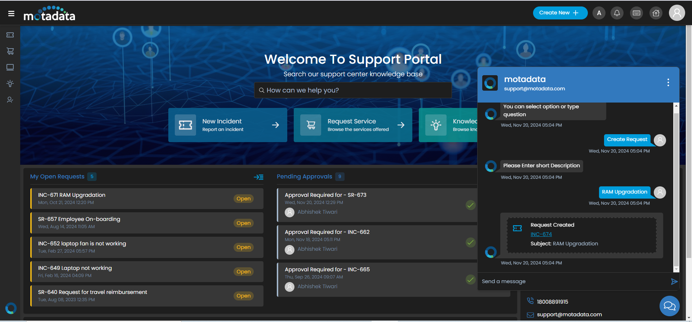Open the chat options three-dot menu
692x322 pixels.
[668, 83]
